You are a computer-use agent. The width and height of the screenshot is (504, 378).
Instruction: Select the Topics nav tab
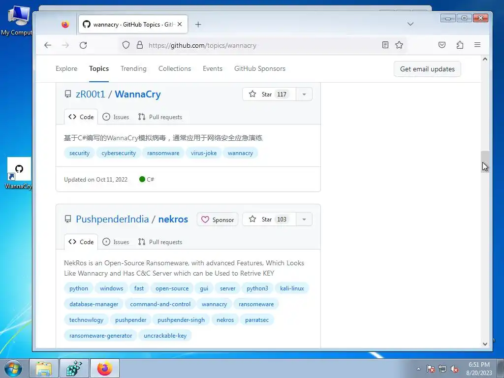(x=99, y=69)
